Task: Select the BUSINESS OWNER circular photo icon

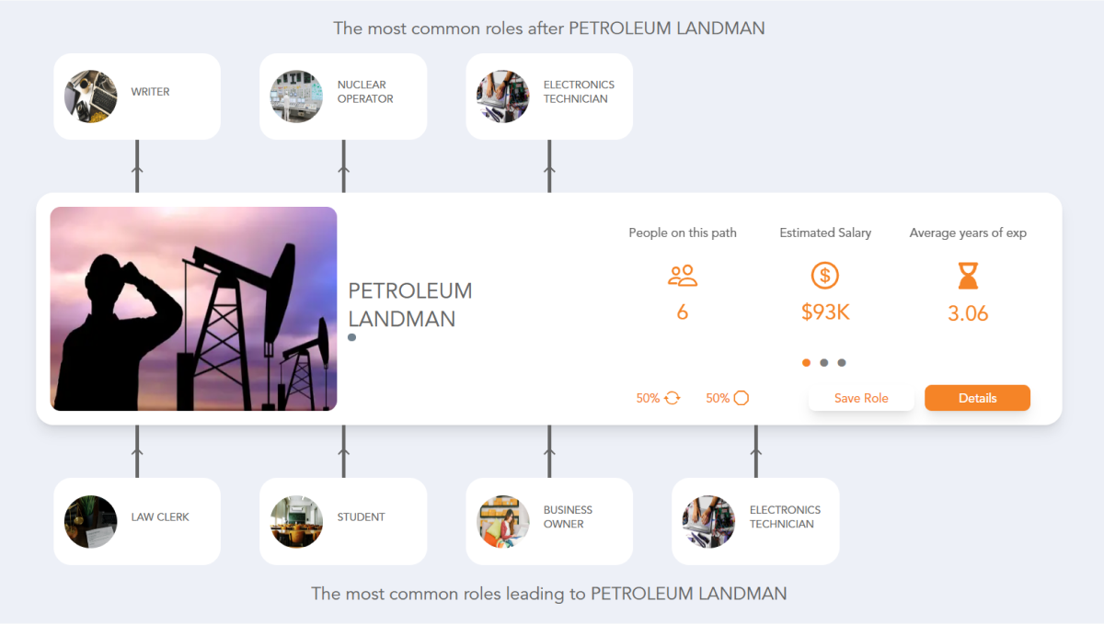Action: click(x=502, y=520)
